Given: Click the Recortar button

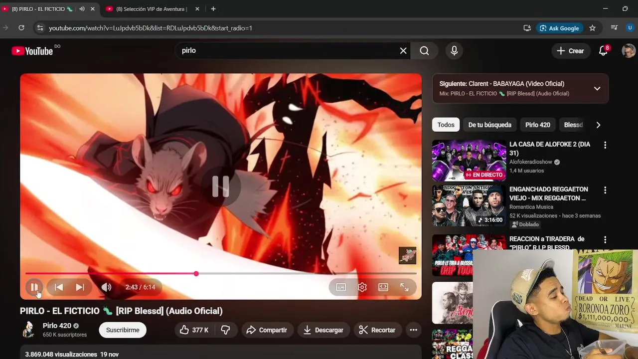Looking at the screenshot, I should coord(377,330).
